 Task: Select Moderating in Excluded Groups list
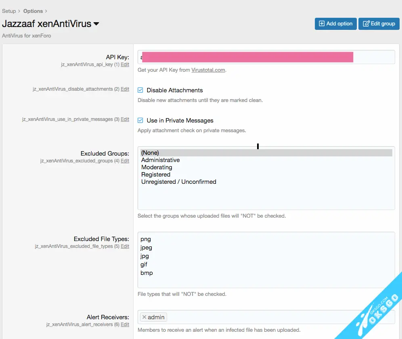pos(157,167)
